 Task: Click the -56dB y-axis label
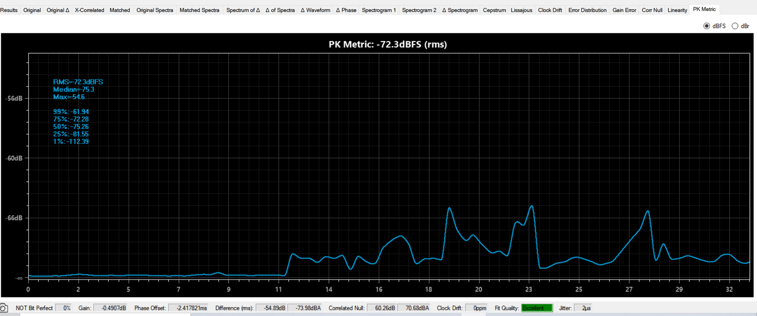point(14,98)
